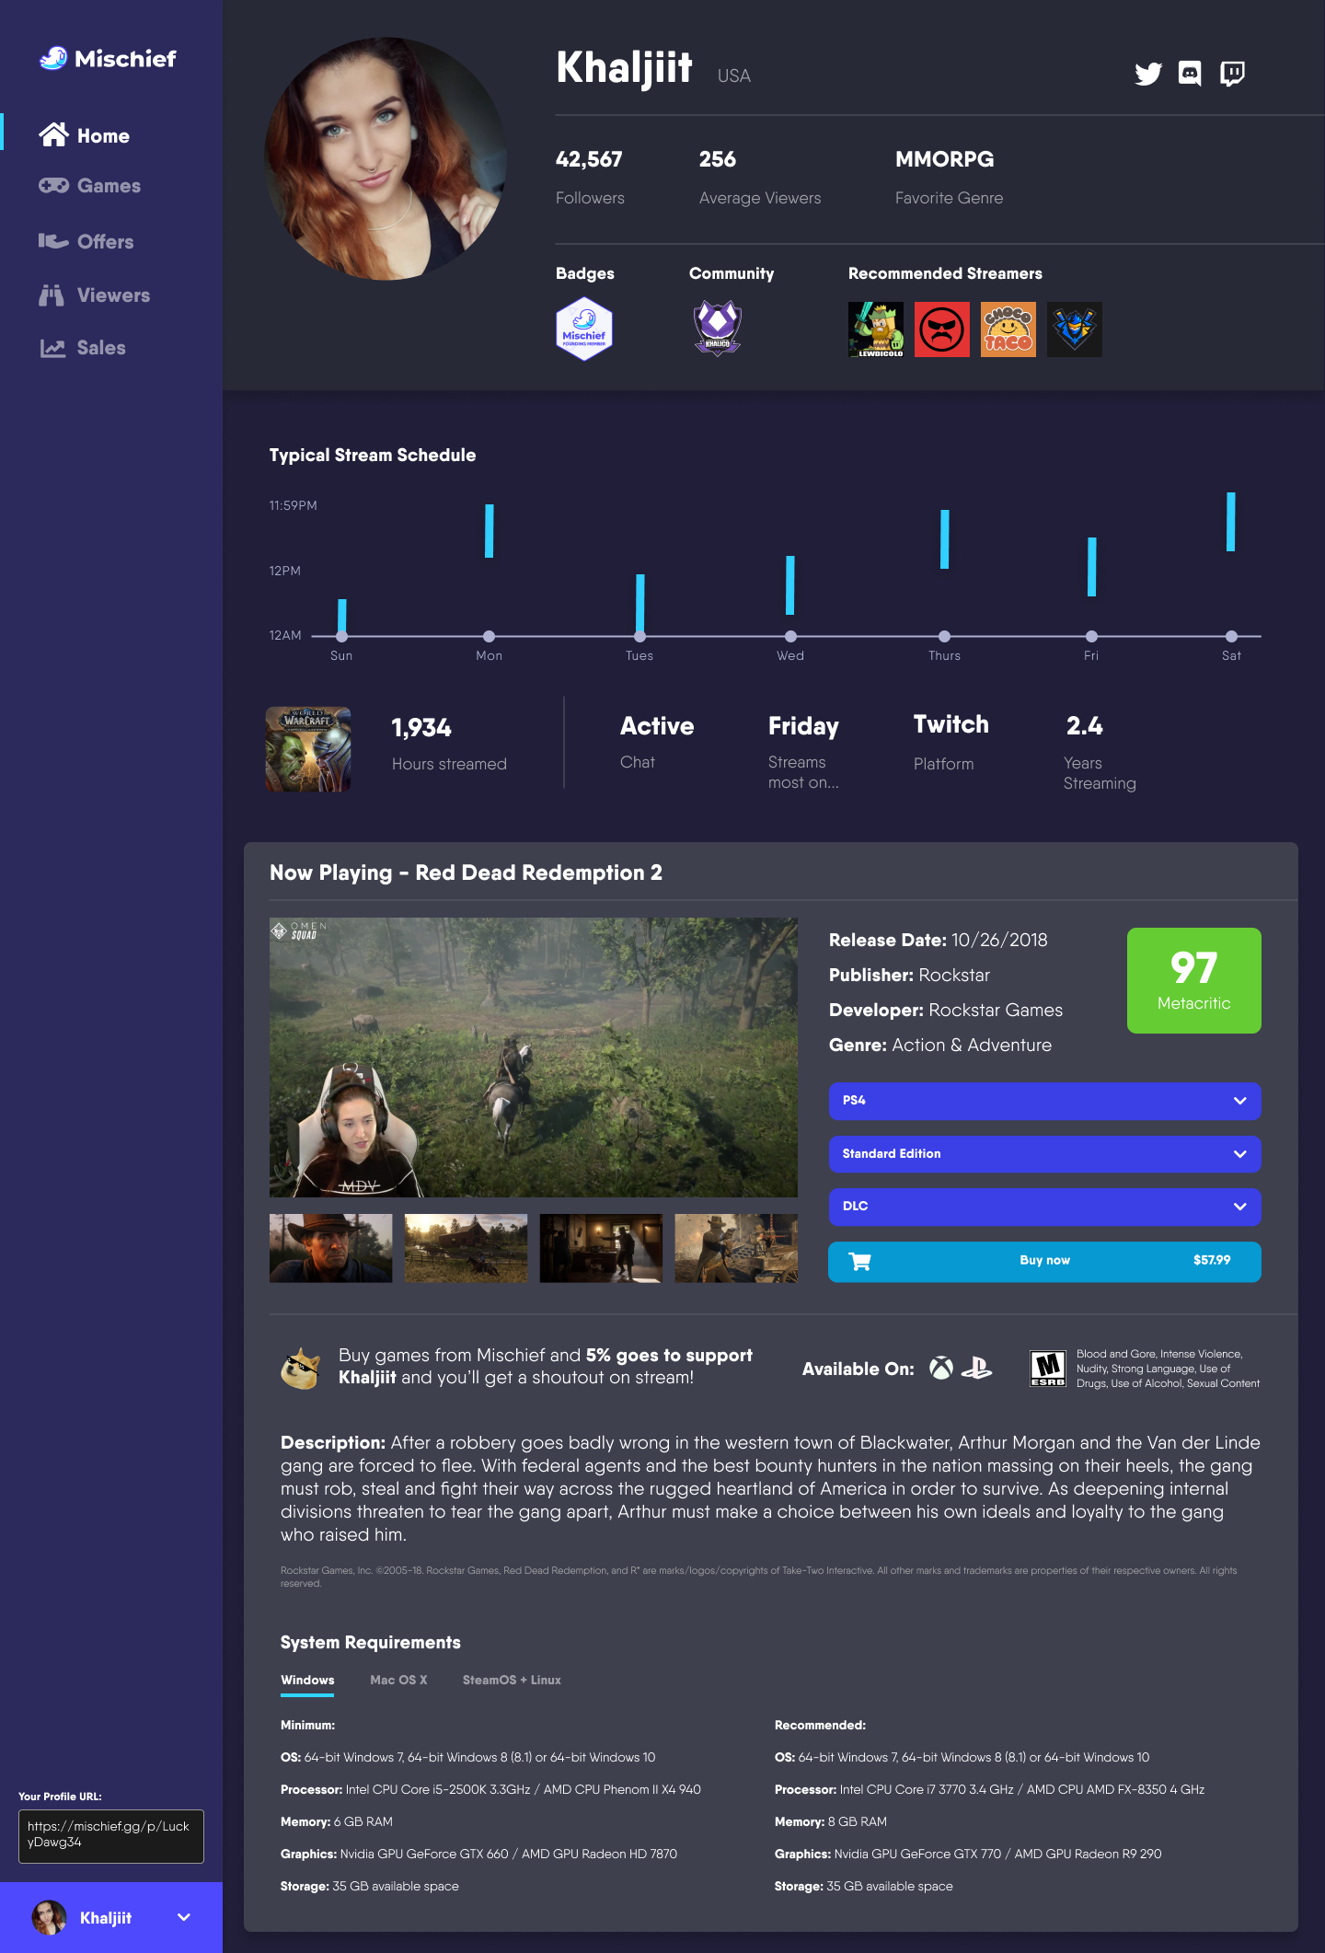Click Buy now for $57.99
This screenshot has width=1325, height=1953.
(x=1044, y=1261)
